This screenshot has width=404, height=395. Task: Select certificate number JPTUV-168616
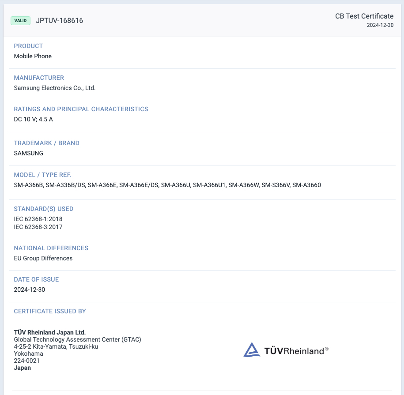click(59, 21)
